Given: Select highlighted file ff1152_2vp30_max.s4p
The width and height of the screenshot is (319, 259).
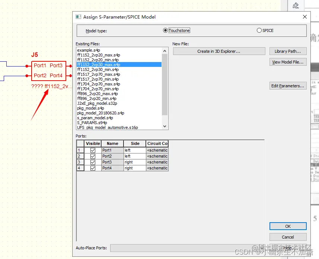Looking at the screenshot, I should pyautogui.click(x=119, y=65).
